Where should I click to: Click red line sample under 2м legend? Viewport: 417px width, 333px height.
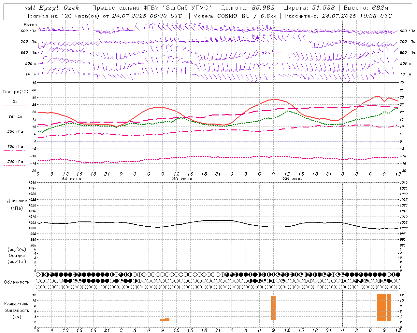(x=15, y=105)
